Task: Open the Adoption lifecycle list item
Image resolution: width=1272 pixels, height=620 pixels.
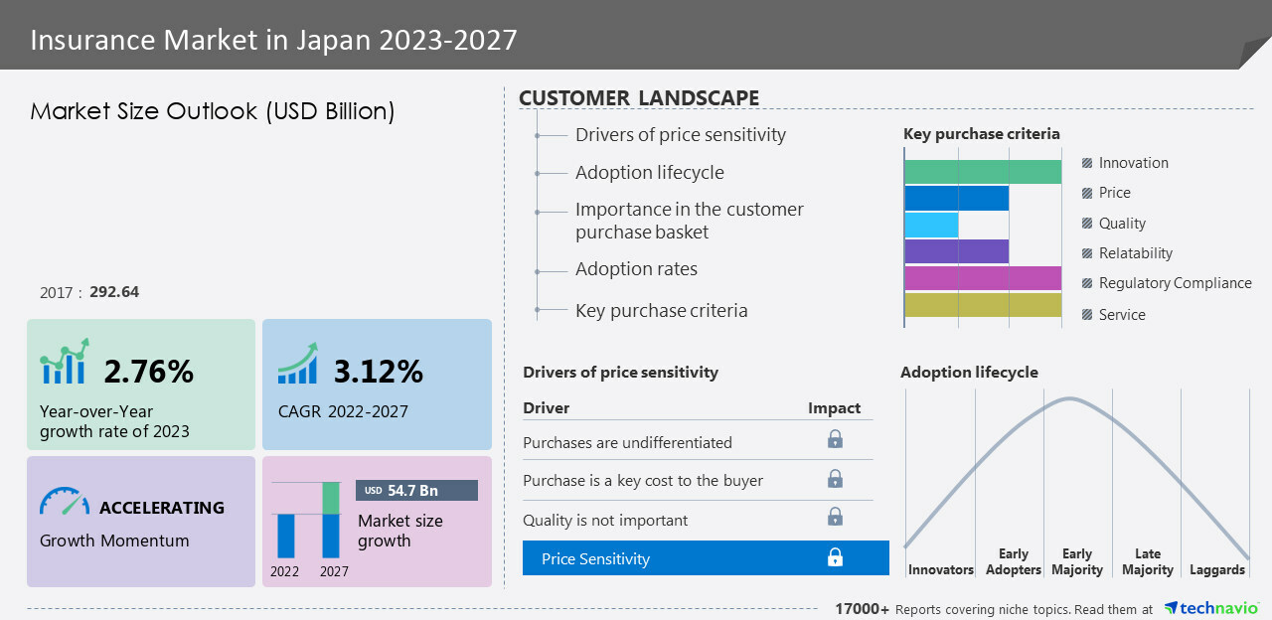Action: 649,173
